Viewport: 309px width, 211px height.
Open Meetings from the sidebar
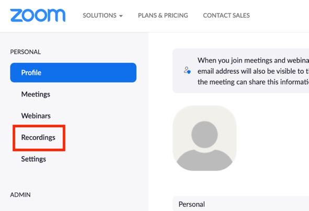click(36, 94)
